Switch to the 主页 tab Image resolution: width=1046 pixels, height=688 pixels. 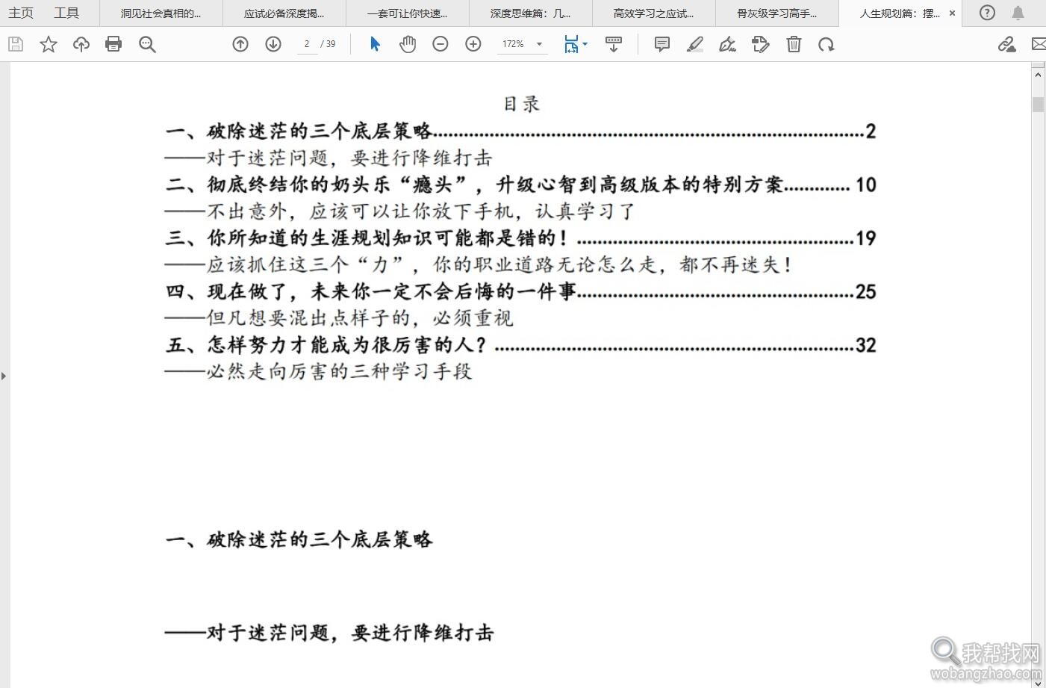click(21, 13)
